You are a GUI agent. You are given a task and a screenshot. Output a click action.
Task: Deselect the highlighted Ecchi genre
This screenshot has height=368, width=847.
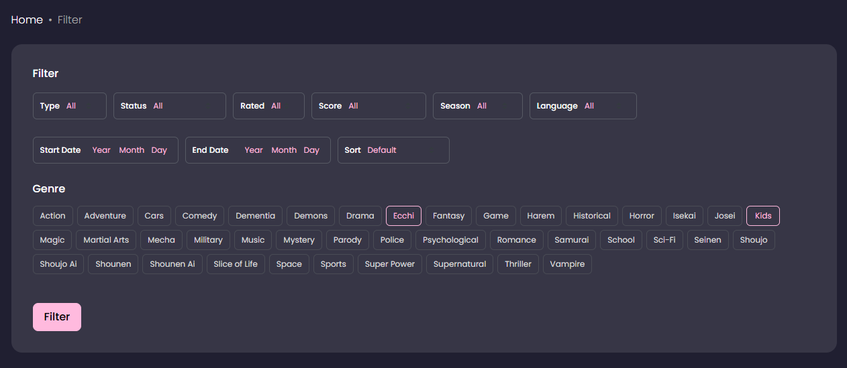[x=403, y=216]
